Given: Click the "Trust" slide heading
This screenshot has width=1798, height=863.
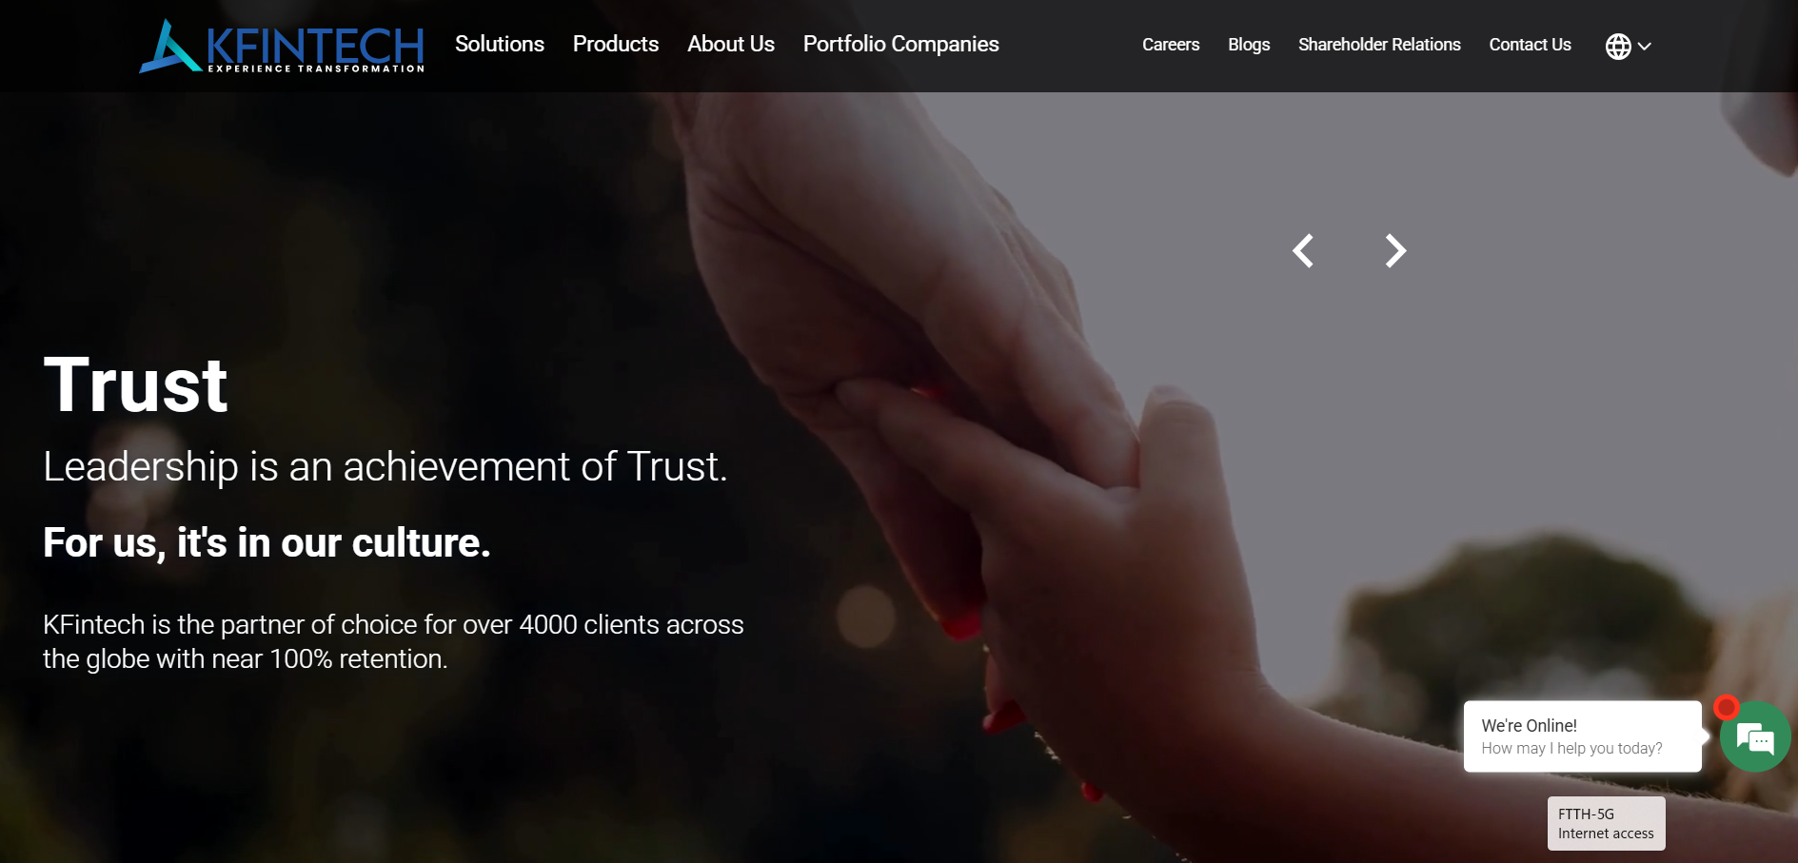Looking at the screenshot, I should (x=136, y=385).
